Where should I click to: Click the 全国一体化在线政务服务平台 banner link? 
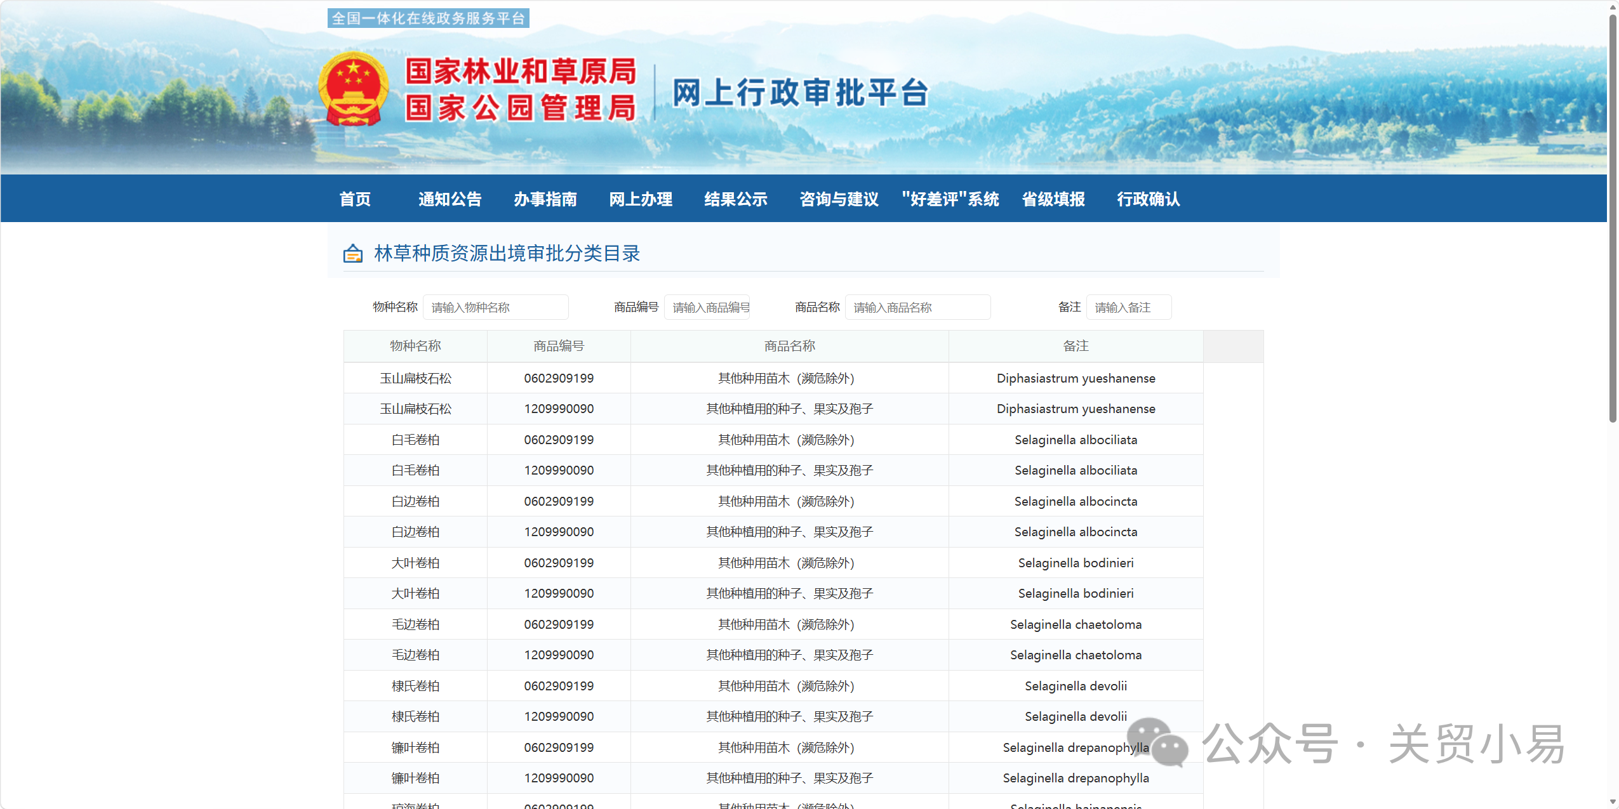click(x=429, y=18)
